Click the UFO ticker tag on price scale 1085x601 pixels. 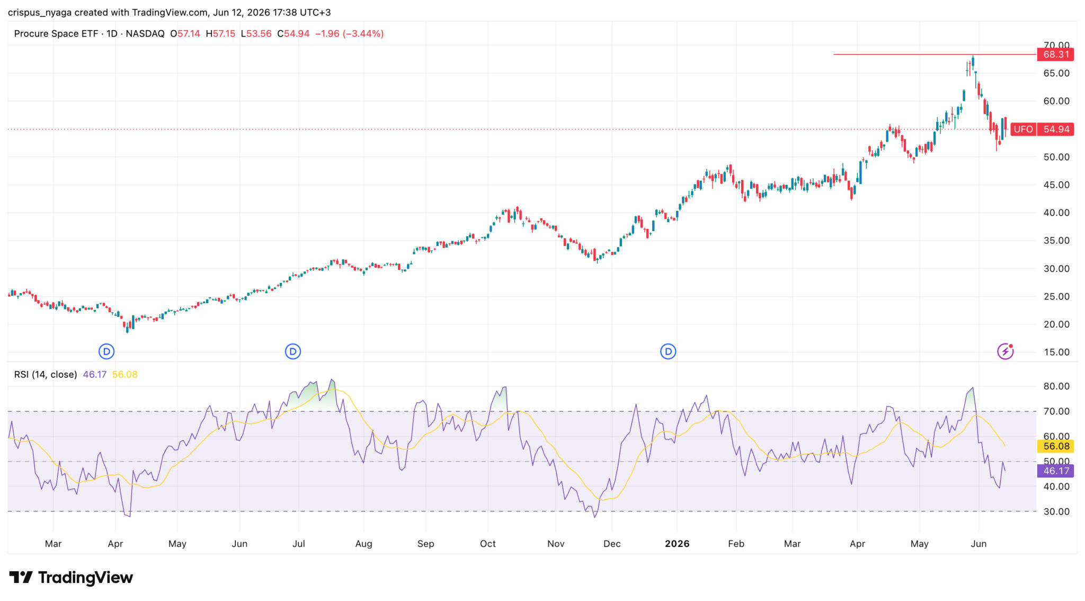coord(1023,129)
